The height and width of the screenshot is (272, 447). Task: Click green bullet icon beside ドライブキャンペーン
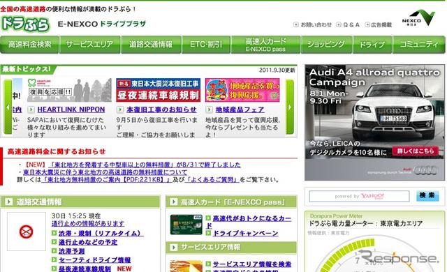point(208,234)
